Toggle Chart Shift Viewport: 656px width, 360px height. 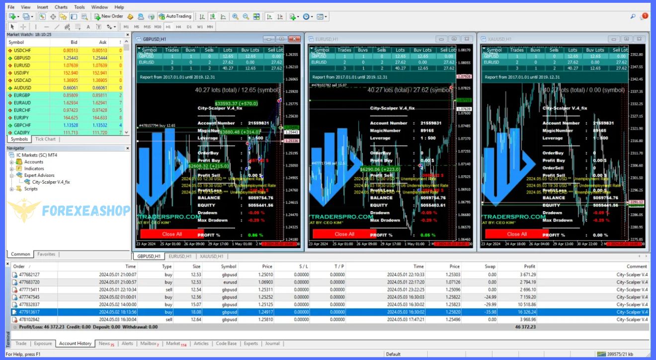pos(280,16)
